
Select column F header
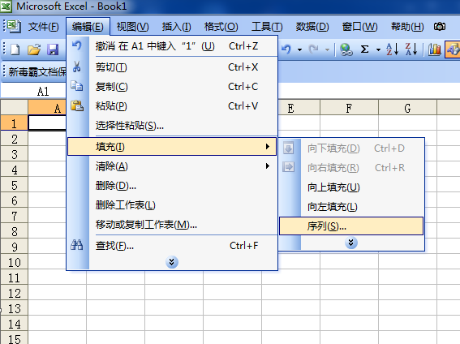coord(349,108)
